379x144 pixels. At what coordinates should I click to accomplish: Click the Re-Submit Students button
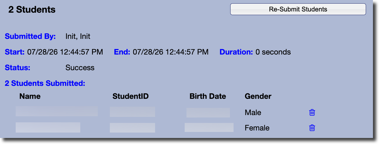298,9
